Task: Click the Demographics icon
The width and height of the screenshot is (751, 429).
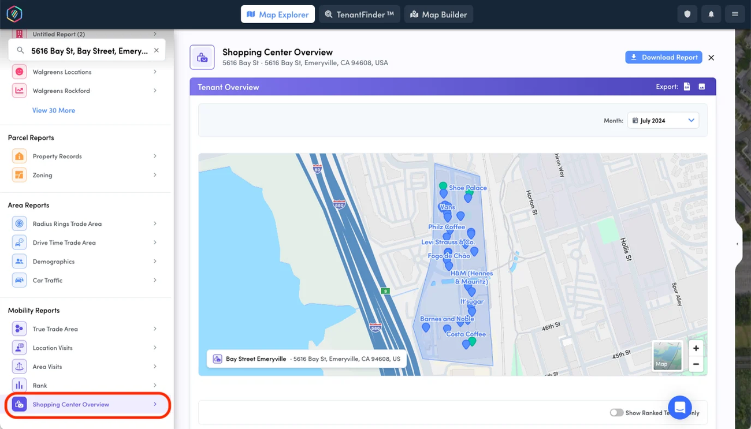Action: point(20,262)
